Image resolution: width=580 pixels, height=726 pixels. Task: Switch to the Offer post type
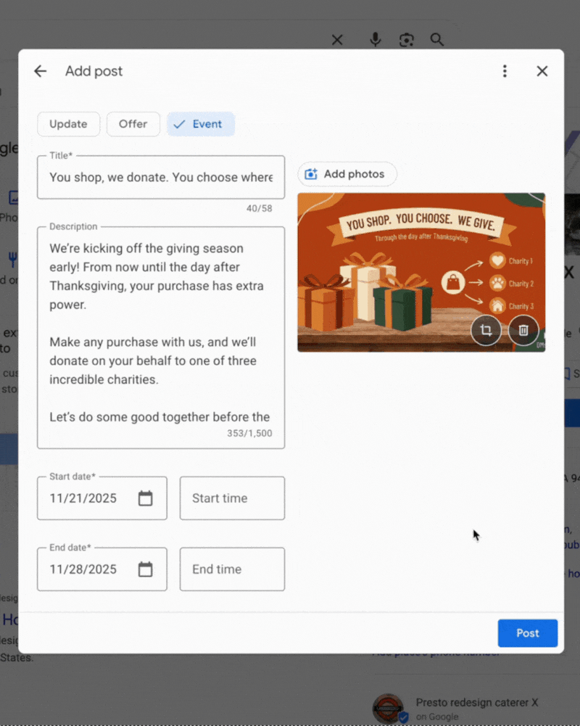click(x=133, y=124)
